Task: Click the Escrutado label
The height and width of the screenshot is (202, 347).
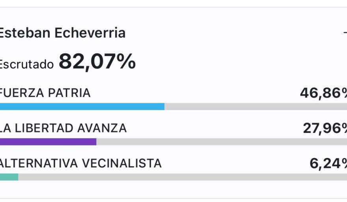Action: 26,64
